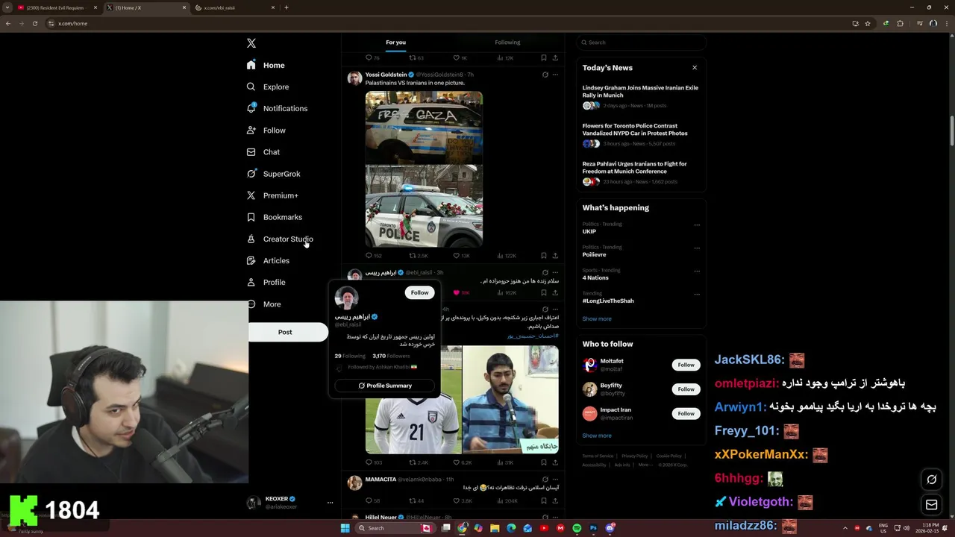Open the 4 Nations trending topic

[595, 277]
